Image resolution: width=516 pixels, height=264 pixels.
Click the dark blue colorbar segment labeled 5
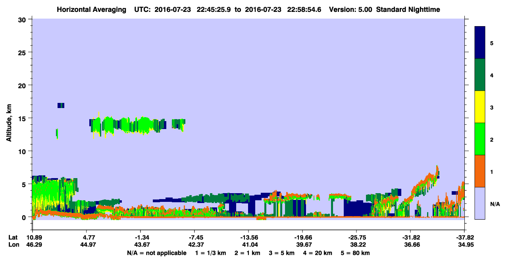[x=480, y=43]
